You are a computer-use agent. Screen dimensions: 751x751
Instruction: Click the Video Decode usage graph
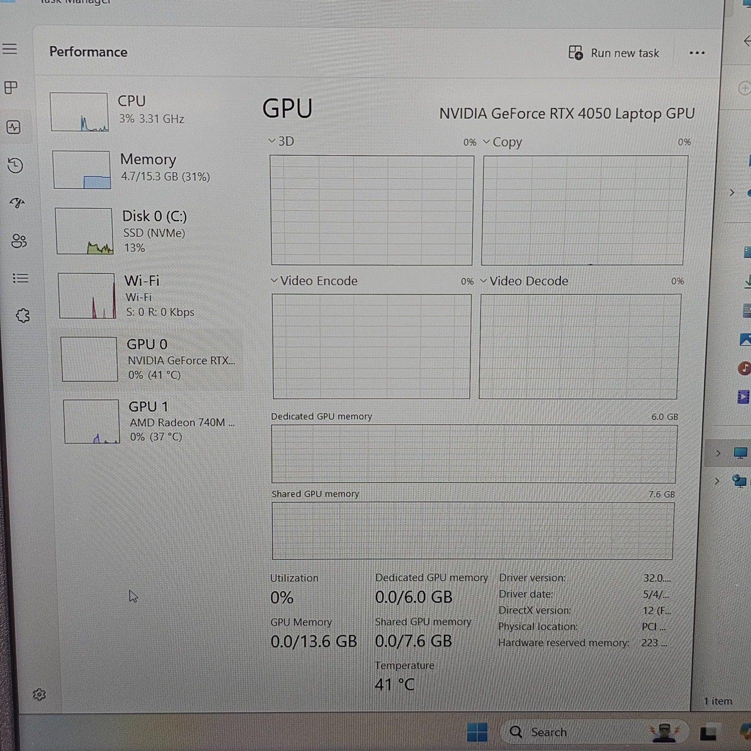[x=580, y=346]
